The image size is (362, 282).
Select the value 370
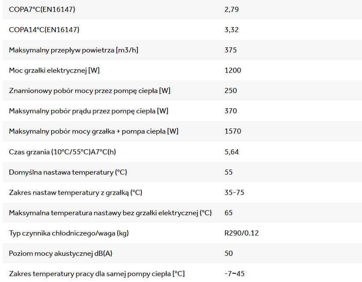[x=230, y=111]
